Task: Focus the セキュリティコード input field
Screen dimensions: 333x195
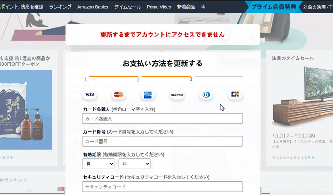Action: coord(163,186)
